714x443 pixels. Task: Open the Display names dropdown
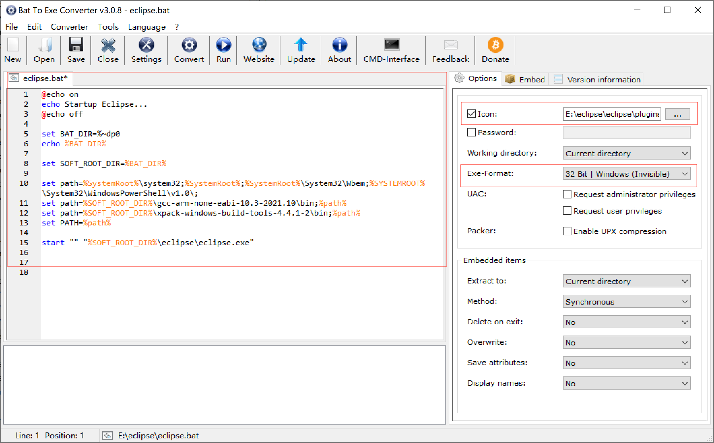[626, 383]
